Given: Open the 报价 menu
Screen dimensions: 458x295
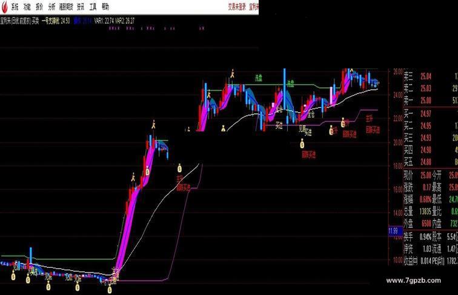Looking at the screenshot, I should tap(39, 7).
